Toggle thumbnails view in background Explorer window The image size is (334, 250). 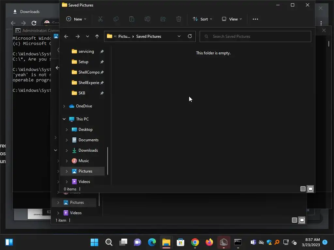point(302,220)
